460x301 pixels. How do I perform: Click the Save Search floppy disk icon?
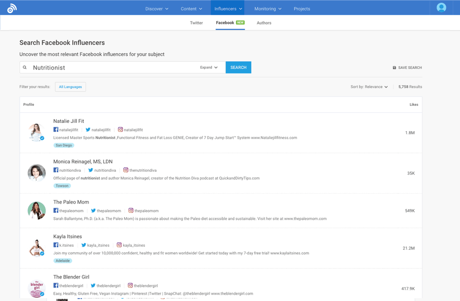coord(394,68)
